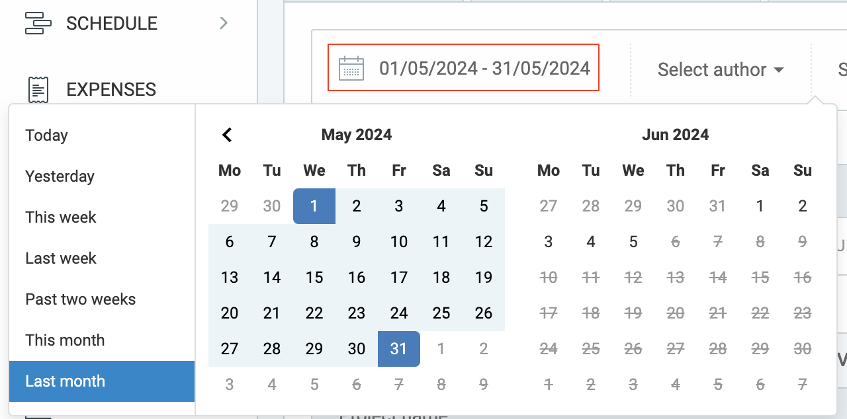Select the Schedule icon in the sidebar

click(38, 22)
